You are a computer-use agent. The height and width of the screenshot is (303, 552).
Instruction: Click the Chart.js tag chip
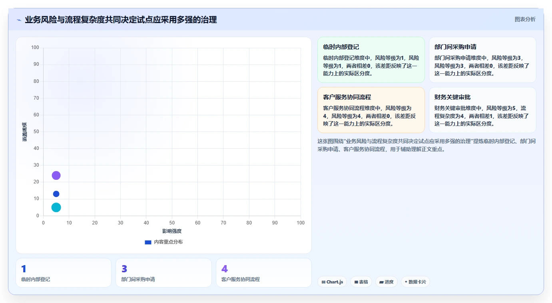point(332,282)
